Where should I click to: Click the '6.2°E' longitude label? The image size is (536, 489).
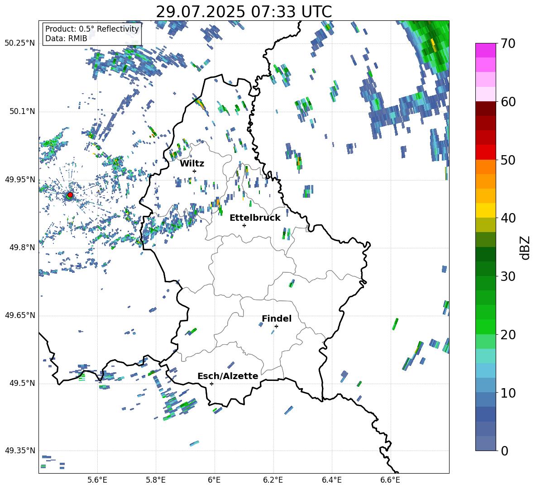273,480
